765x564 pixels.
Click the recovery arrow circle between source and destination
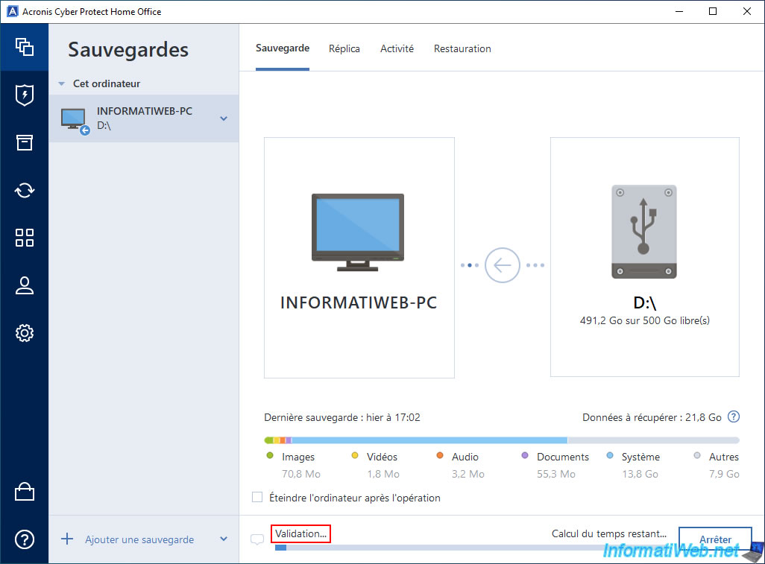502,265
